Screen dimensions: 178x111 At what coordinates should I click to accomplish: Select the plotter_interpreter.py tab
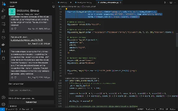pos(109,2)
